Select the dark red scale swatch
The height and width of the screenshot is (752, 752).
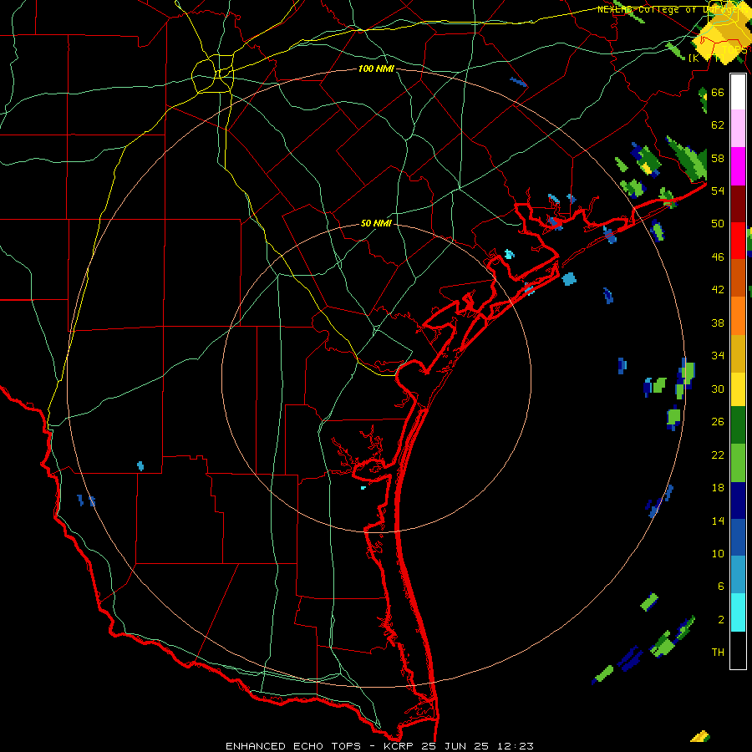click(738, 205)
